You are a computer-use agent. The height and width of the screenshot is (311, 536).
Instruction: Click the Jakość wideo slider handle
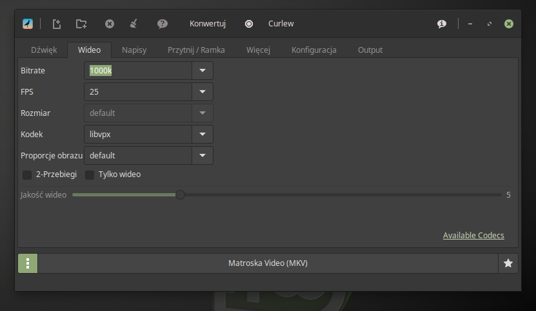[180, 195]
